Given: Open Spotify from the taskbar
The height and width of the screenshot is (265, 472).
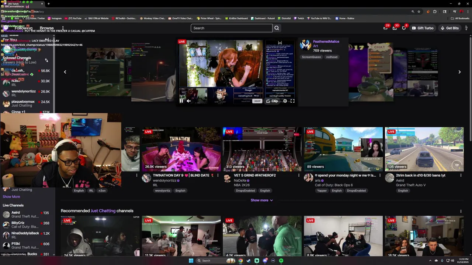Looking at the screenshot, I should [x=281, y=261].
